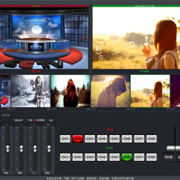Open the system settings tab above the mixer
This screenshot has width=180, height=180.
click(x=5, y=115)
